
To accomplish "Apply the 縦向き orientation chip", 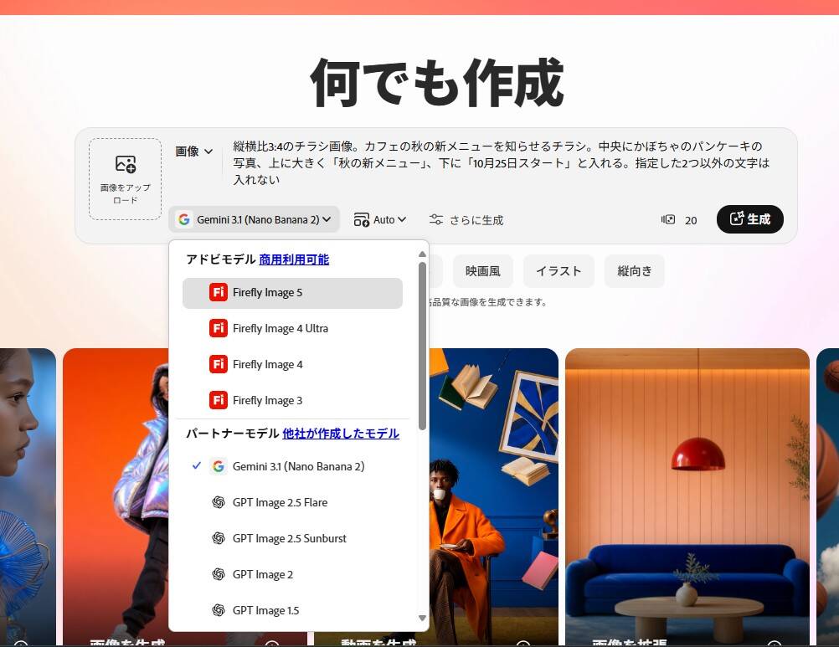I will [x=635, y=271].
